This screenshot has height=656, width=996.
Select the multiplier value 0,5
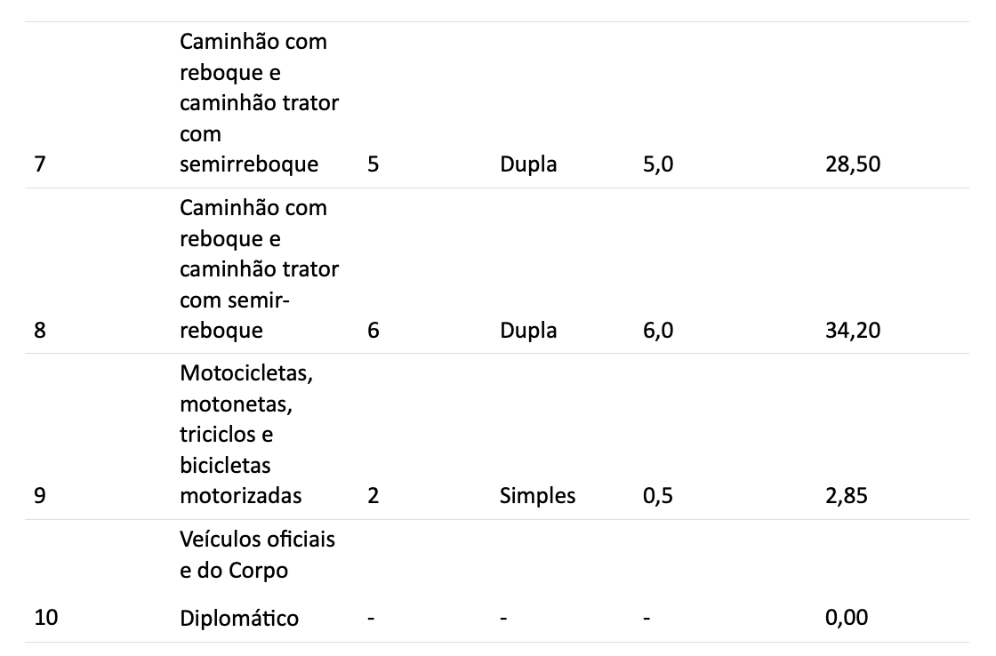pos(658,495)
